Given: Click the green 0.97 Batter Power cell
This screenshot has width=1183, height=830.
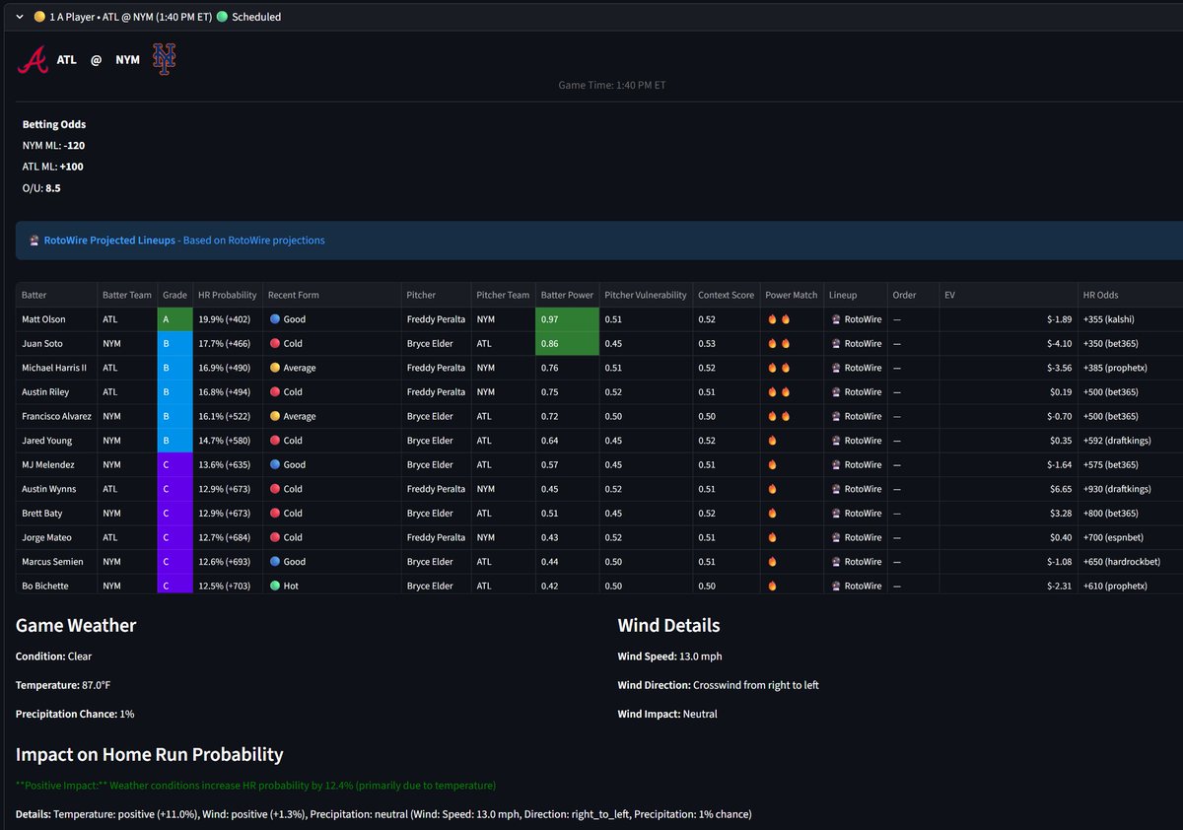Looking at the screenshot, I should pos(567,319).
